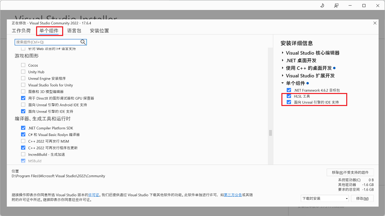Enable IncrediBuild - 生成加速
The image size is (385, 216).
tap(23, 154)
